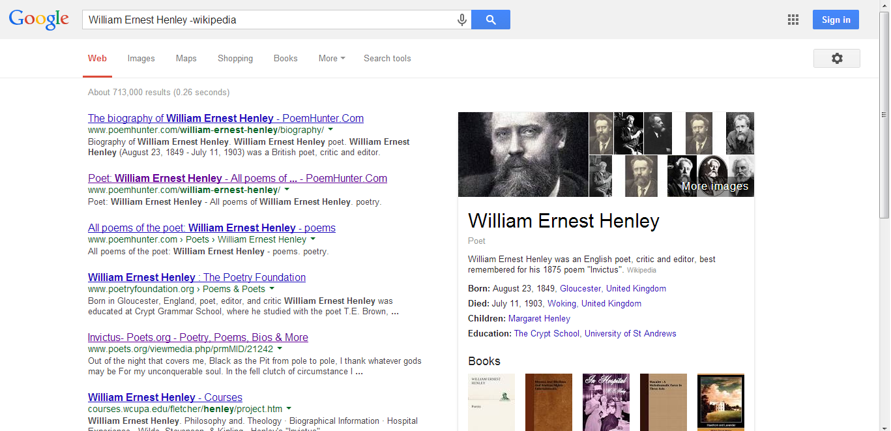The height and width of the screenshot is (431, 891).
Task: Switch to the Books tab
Action: point(285,59)
